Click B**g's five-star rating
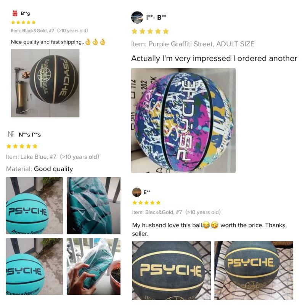305x305 pixels. 23,22
